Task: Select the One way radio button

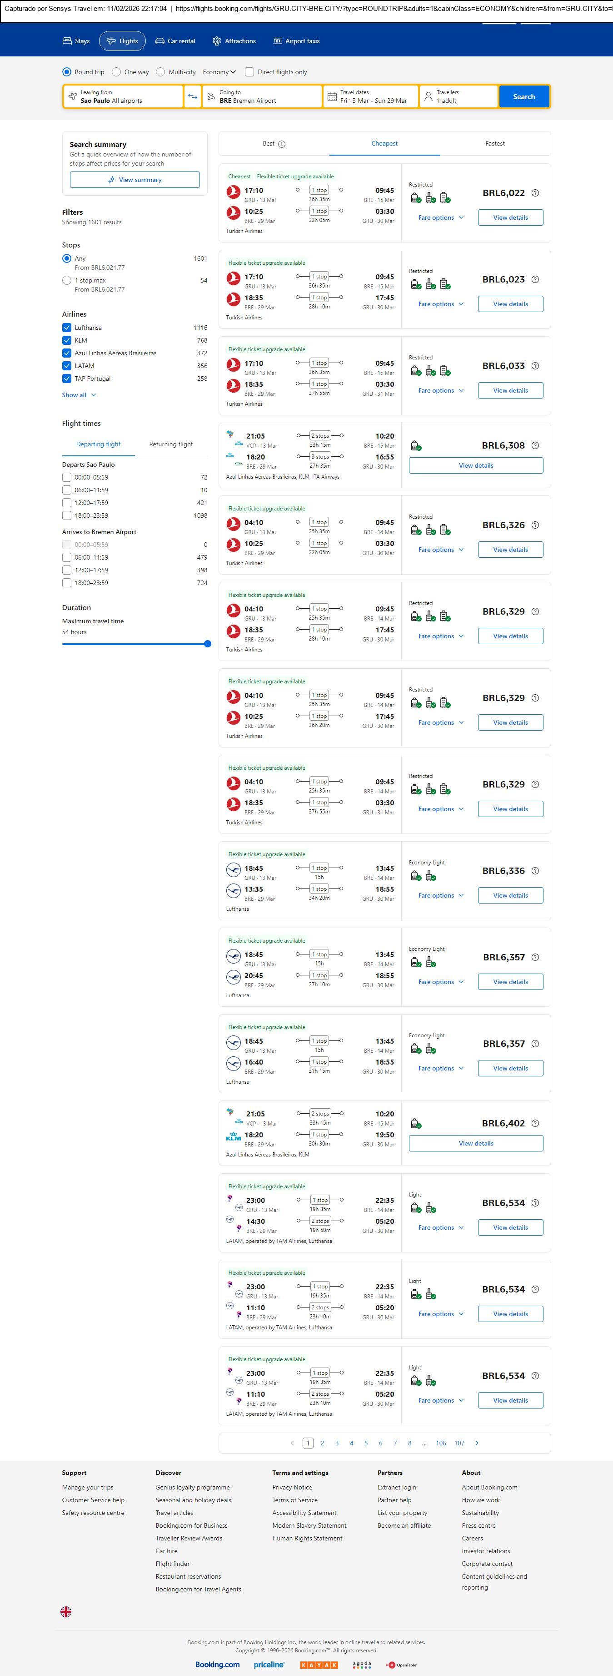Action: click(x=116, y=72)
